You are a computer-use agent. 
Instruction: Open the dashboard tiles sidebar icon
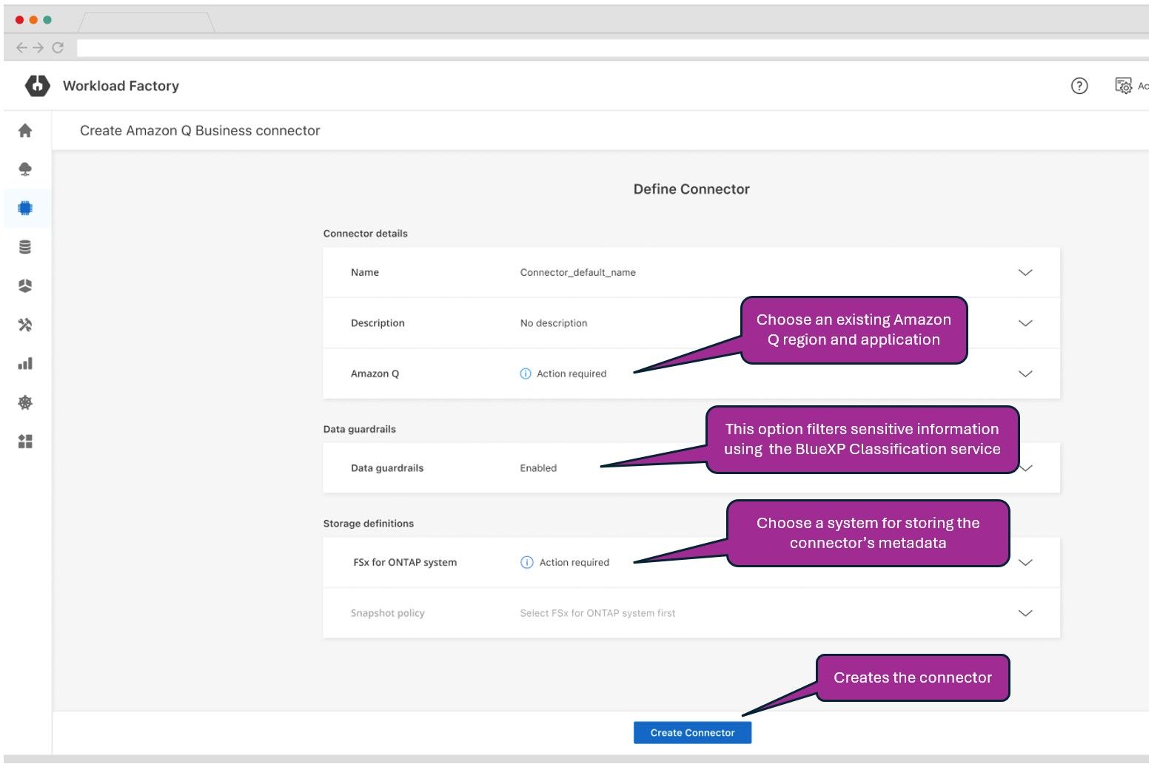(25, 442)
